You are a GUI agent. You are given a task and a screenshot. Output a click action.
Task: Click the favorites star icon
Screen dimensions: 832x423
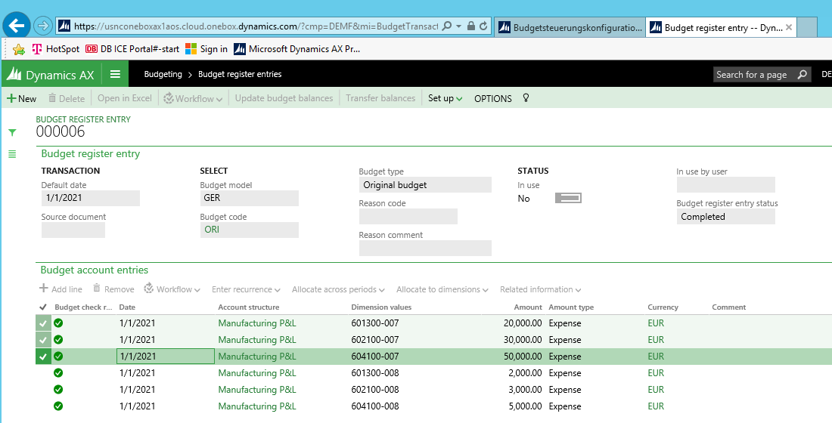19,49
